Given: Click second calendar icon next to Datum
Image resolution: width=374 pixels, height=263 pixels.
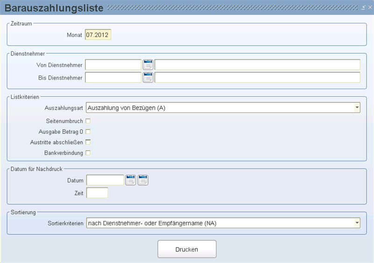Looking at the screenshot, I should click(x=143, y=180).
